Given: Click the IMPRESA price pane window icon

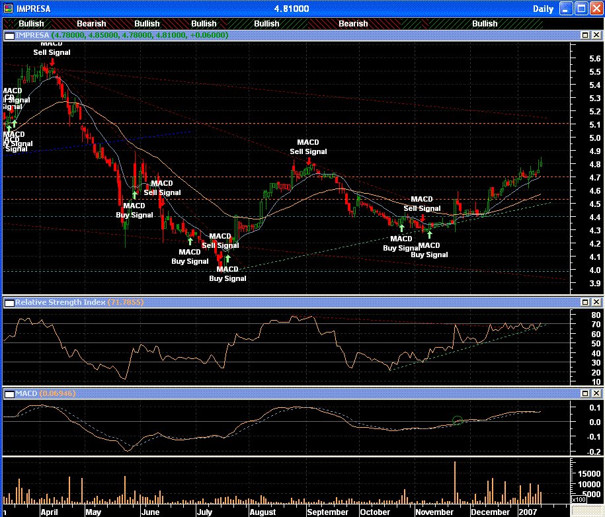Looking at the screenshot, I should pyautogui.click(x=10, y=36).
